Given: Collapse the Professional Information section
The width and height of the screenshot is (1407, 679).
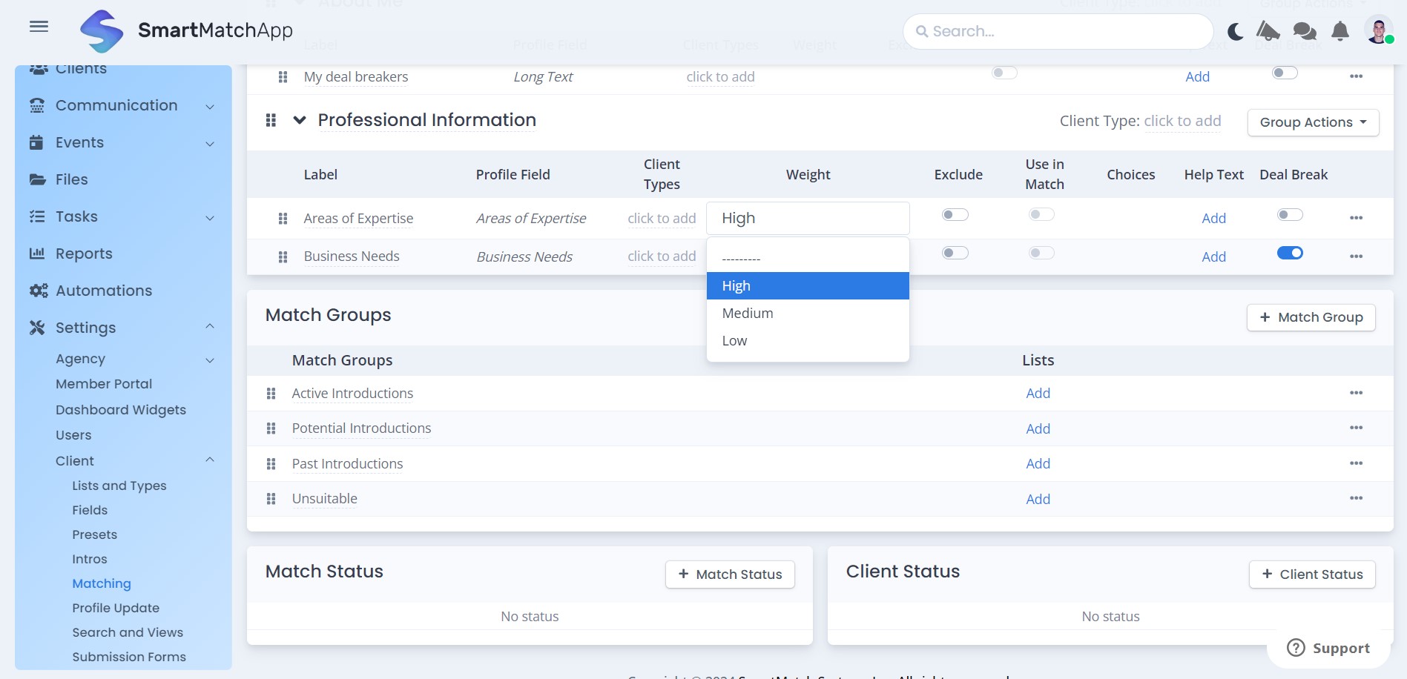Looking at the screenshot, I should [300, 119].
